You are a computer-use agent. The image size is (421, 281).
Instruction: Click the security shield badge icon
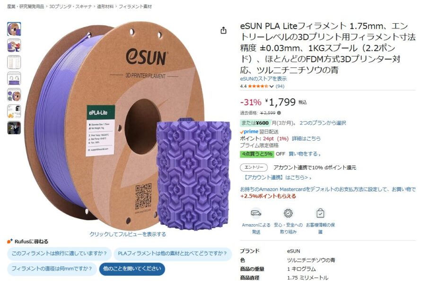click(288, 213)
